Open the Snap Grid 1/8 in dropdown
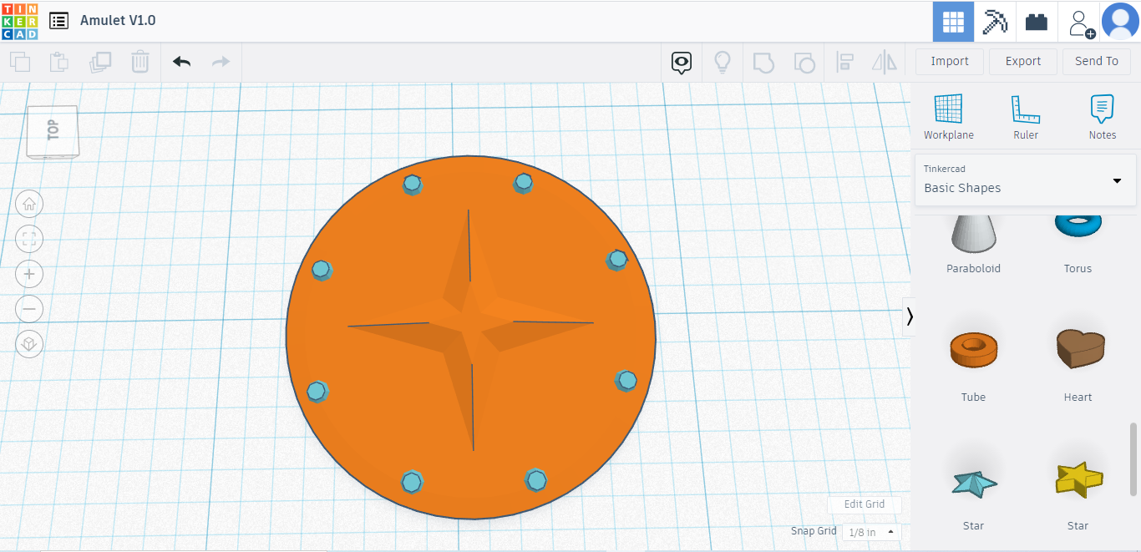Screen dimensions: 1141x552 point(872,532)
